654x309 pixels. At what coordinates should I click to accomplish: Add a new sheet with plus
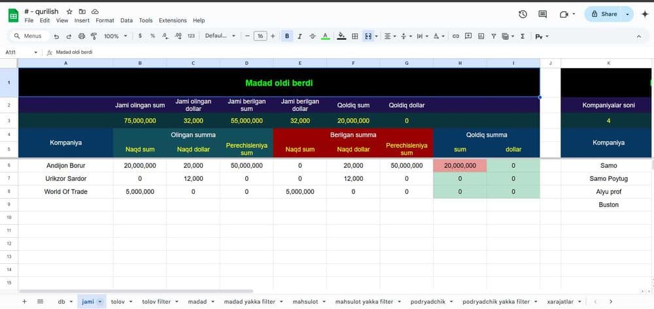(x=24, y=302)
